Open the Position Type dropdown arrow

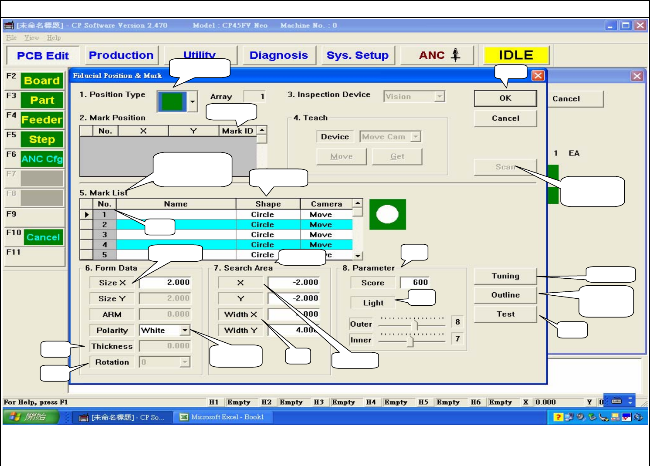[192, 101]
